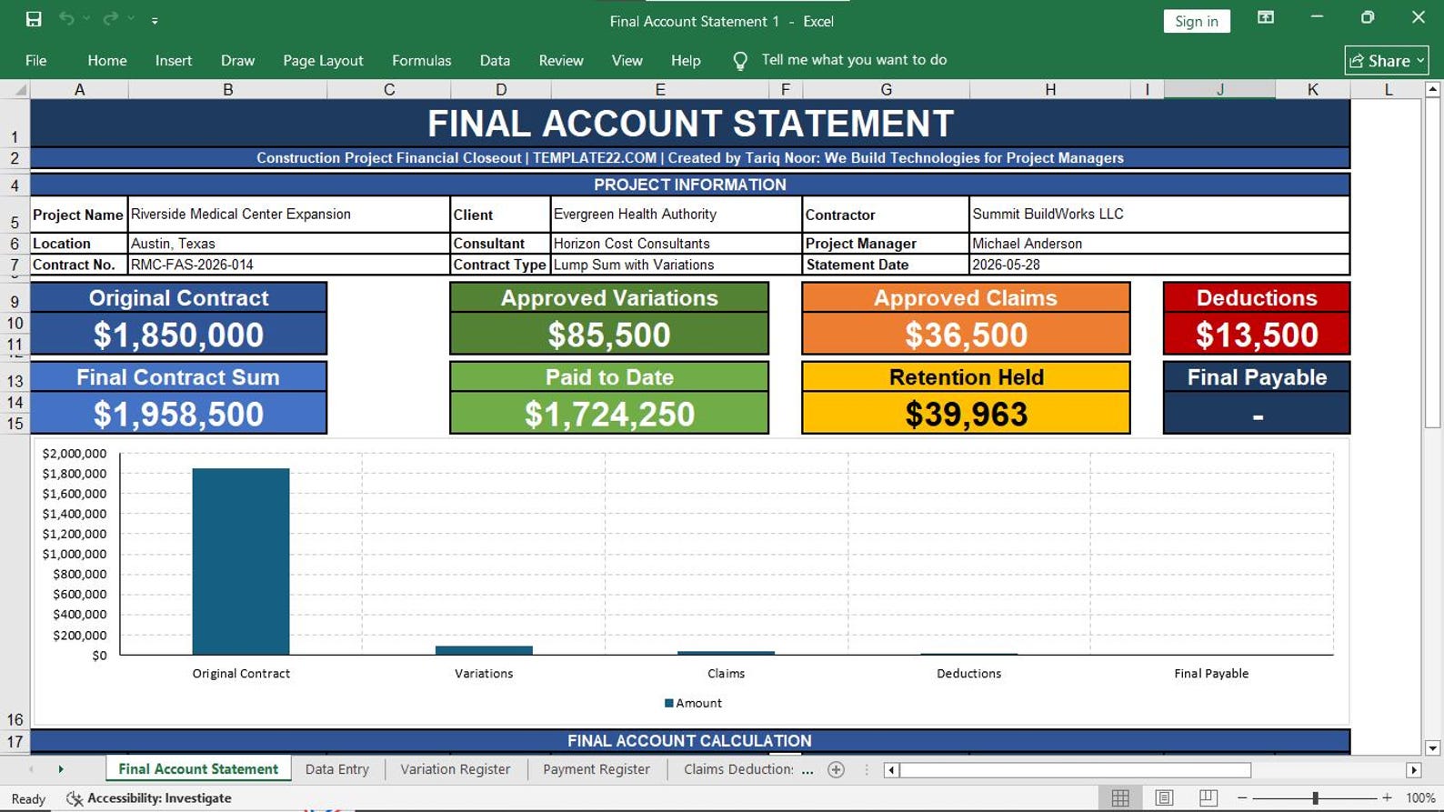Select the contract number RMC-FAS-2026-014 cell
Viewport: 1444px width, 812px height.
point(289,265)
